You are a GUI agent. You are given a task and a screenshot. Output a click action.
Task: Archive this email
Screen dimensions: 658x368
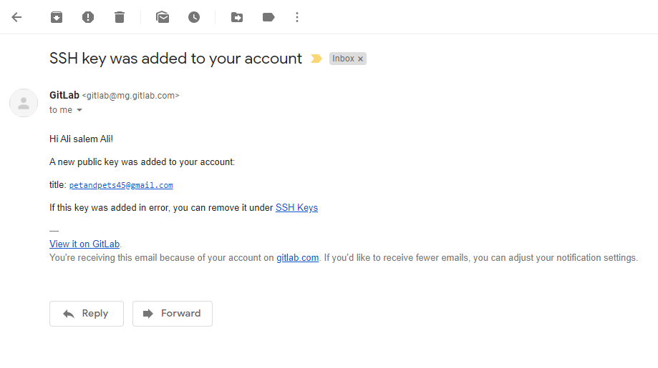[57, 17]
